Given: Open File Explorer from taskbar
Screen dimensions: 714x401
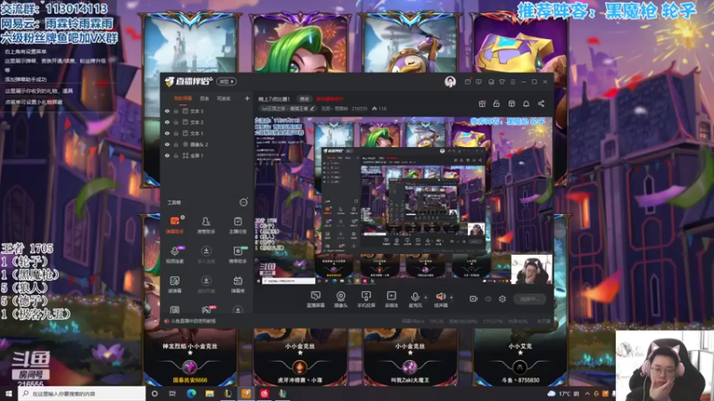Looking at the screenshot, I should [x=210, y=394].
